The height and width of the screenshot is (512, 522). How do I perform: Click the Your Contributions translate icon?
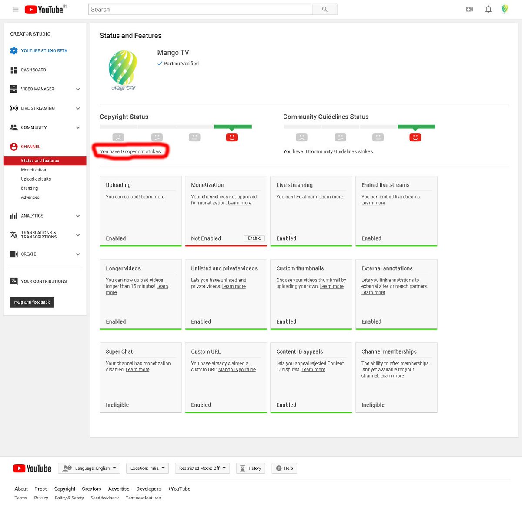point(14,281)
